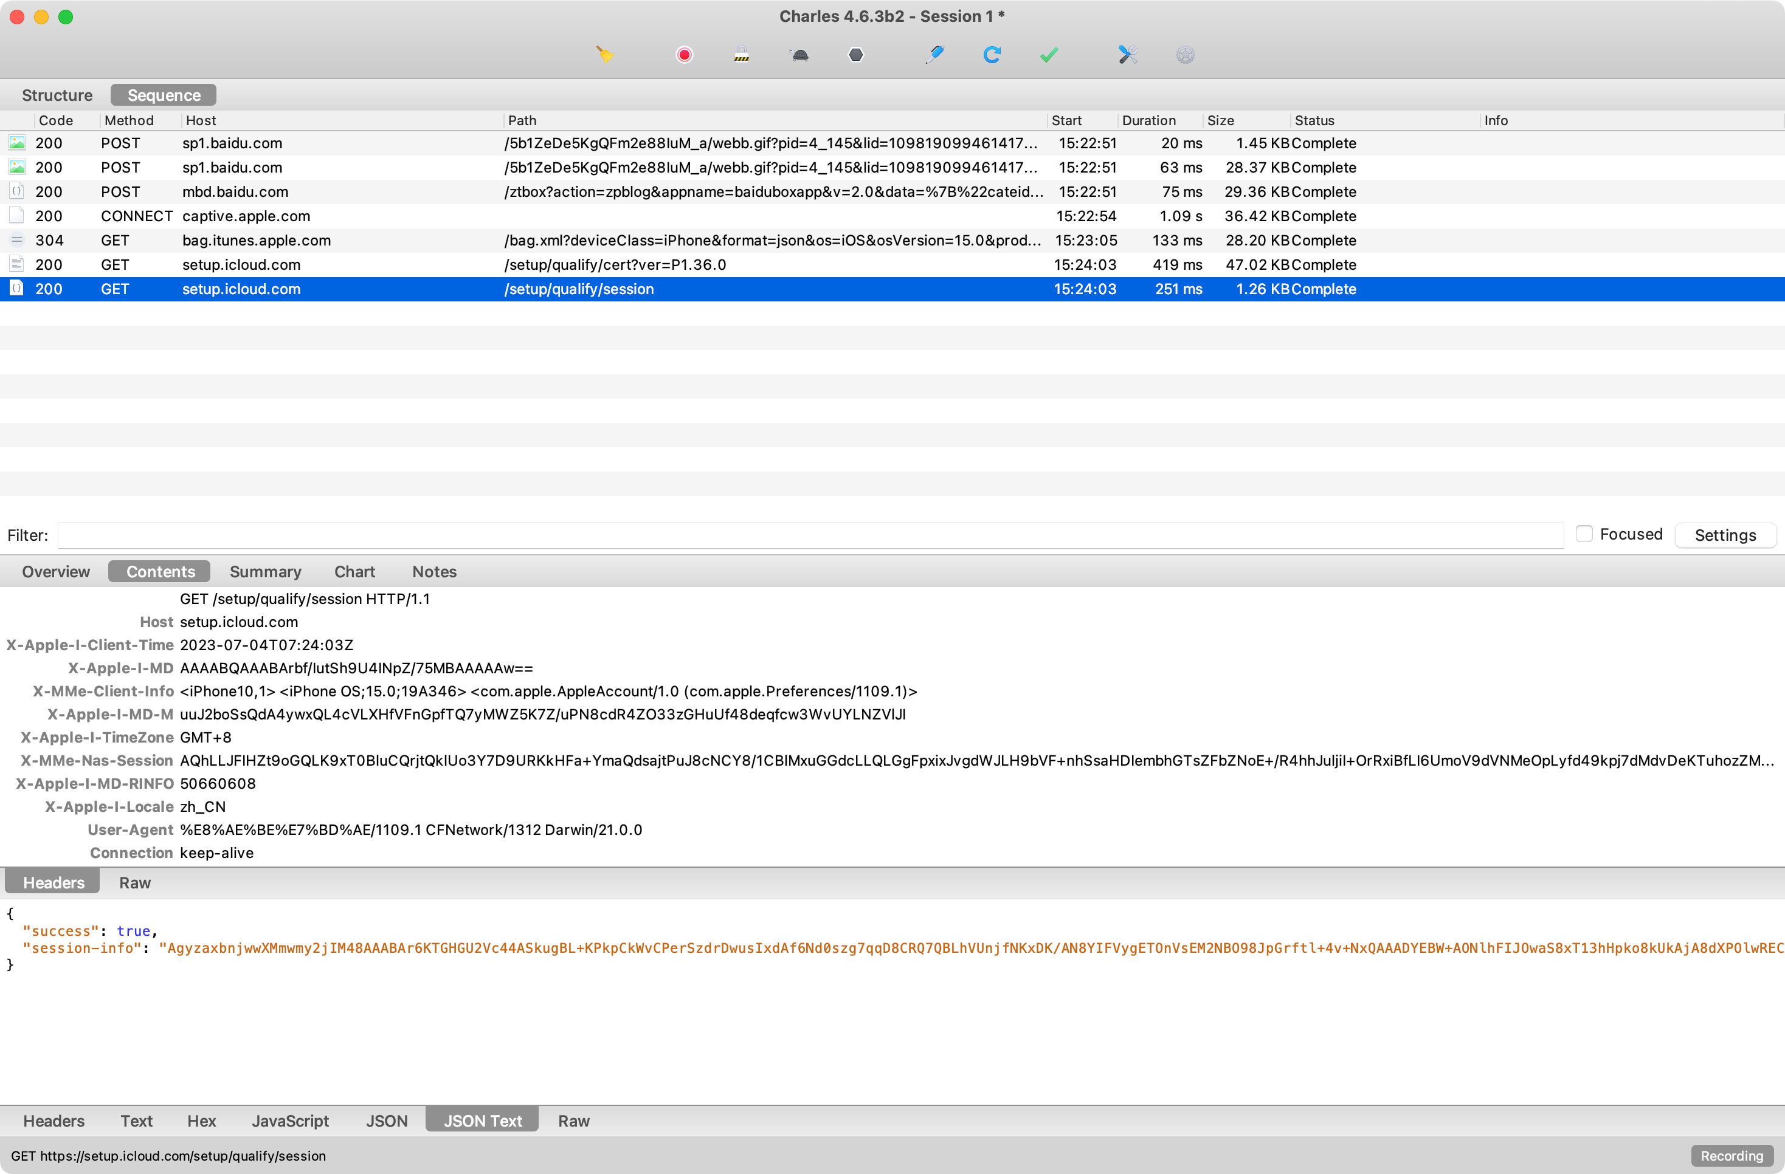Select response Hex tab
Screen dimensions: 1785x1174
[201, 1121]
